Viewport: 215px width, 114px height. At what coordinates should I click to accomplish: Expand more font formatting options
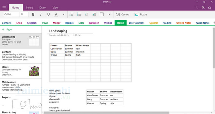tap(64, 14)
